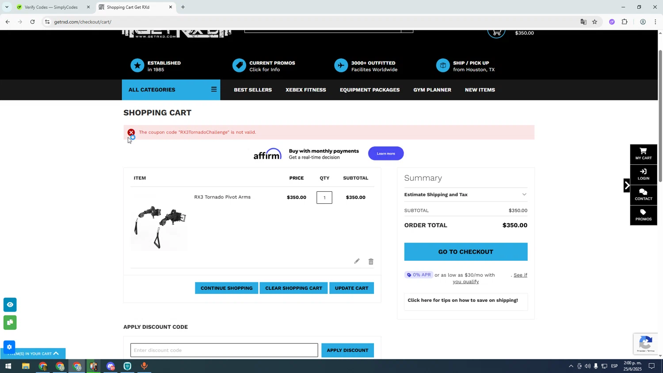Image resolution: width=663 pixels, height=373 pixels.
Task: Open the Chrome three-dot menu
Action: tap(655, 22)
